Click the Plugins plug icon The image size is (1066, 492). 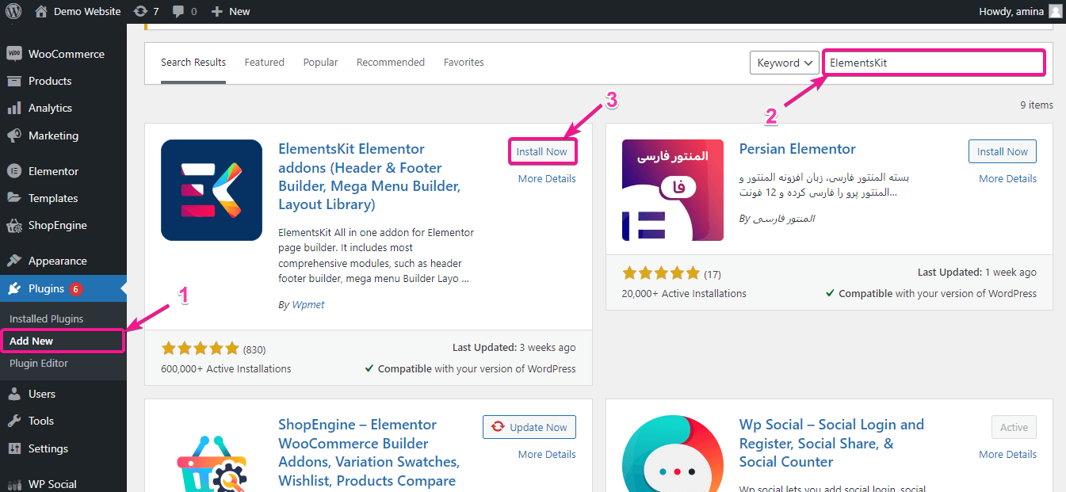(x=13, y=288)
